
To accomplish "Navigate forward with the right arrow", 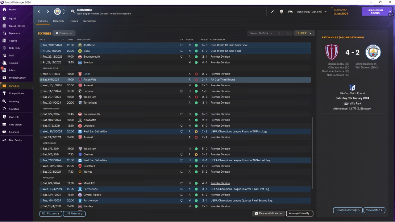I will [48, 12].
